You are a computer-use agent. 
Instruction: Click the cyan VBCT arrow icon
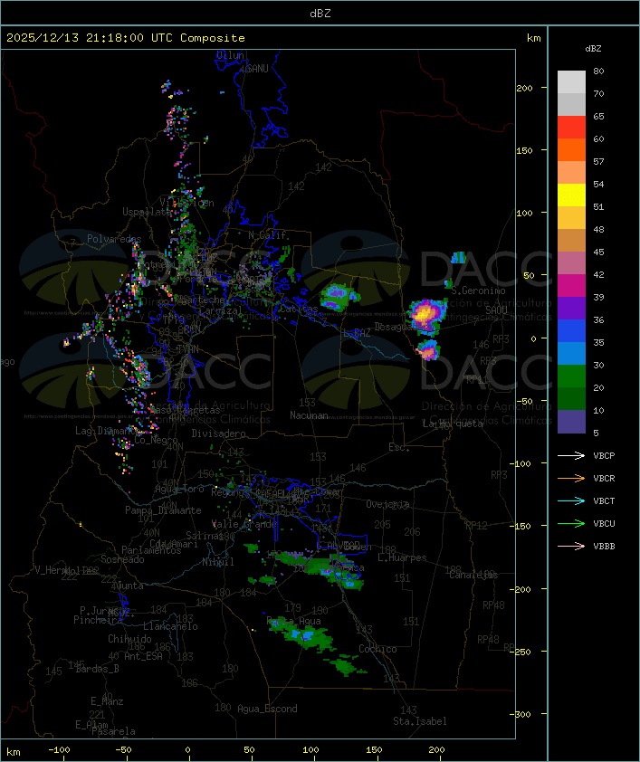tap(571, 500)
